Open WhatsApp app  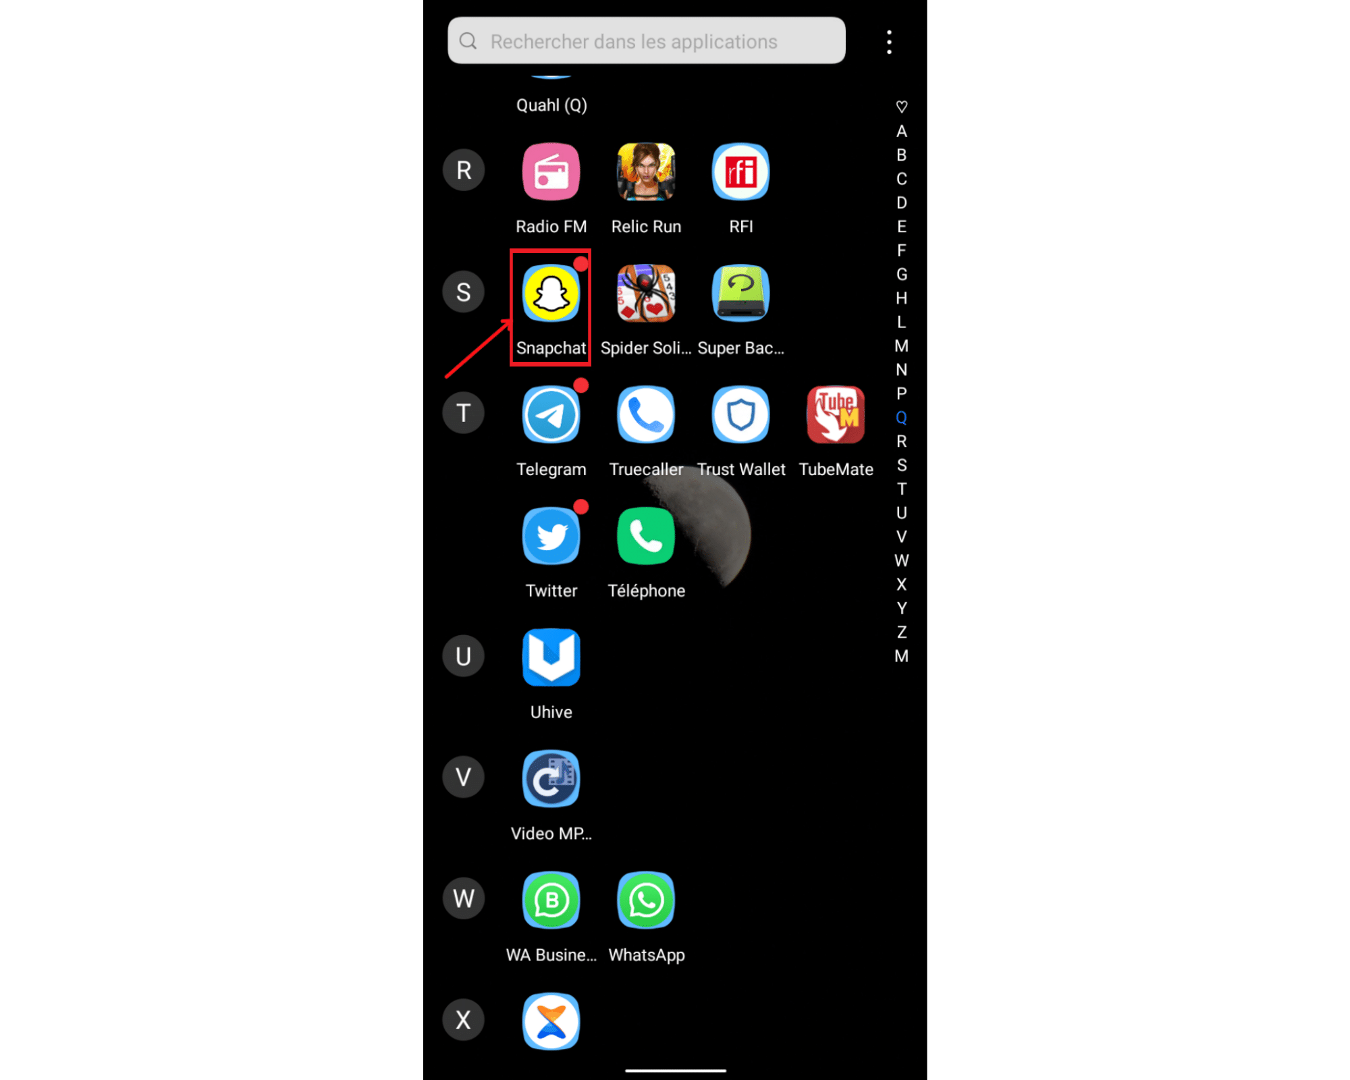click(646, 900)
